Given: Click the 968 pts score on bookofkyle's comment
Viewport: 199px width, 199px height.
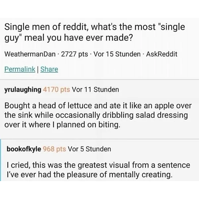Looking at the screenshot, I should 54,149.
